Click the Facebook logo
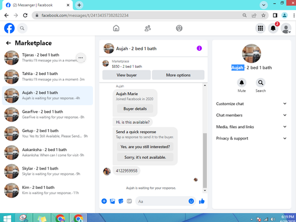The height and width of the screenshot is (222, 296). 9,28
